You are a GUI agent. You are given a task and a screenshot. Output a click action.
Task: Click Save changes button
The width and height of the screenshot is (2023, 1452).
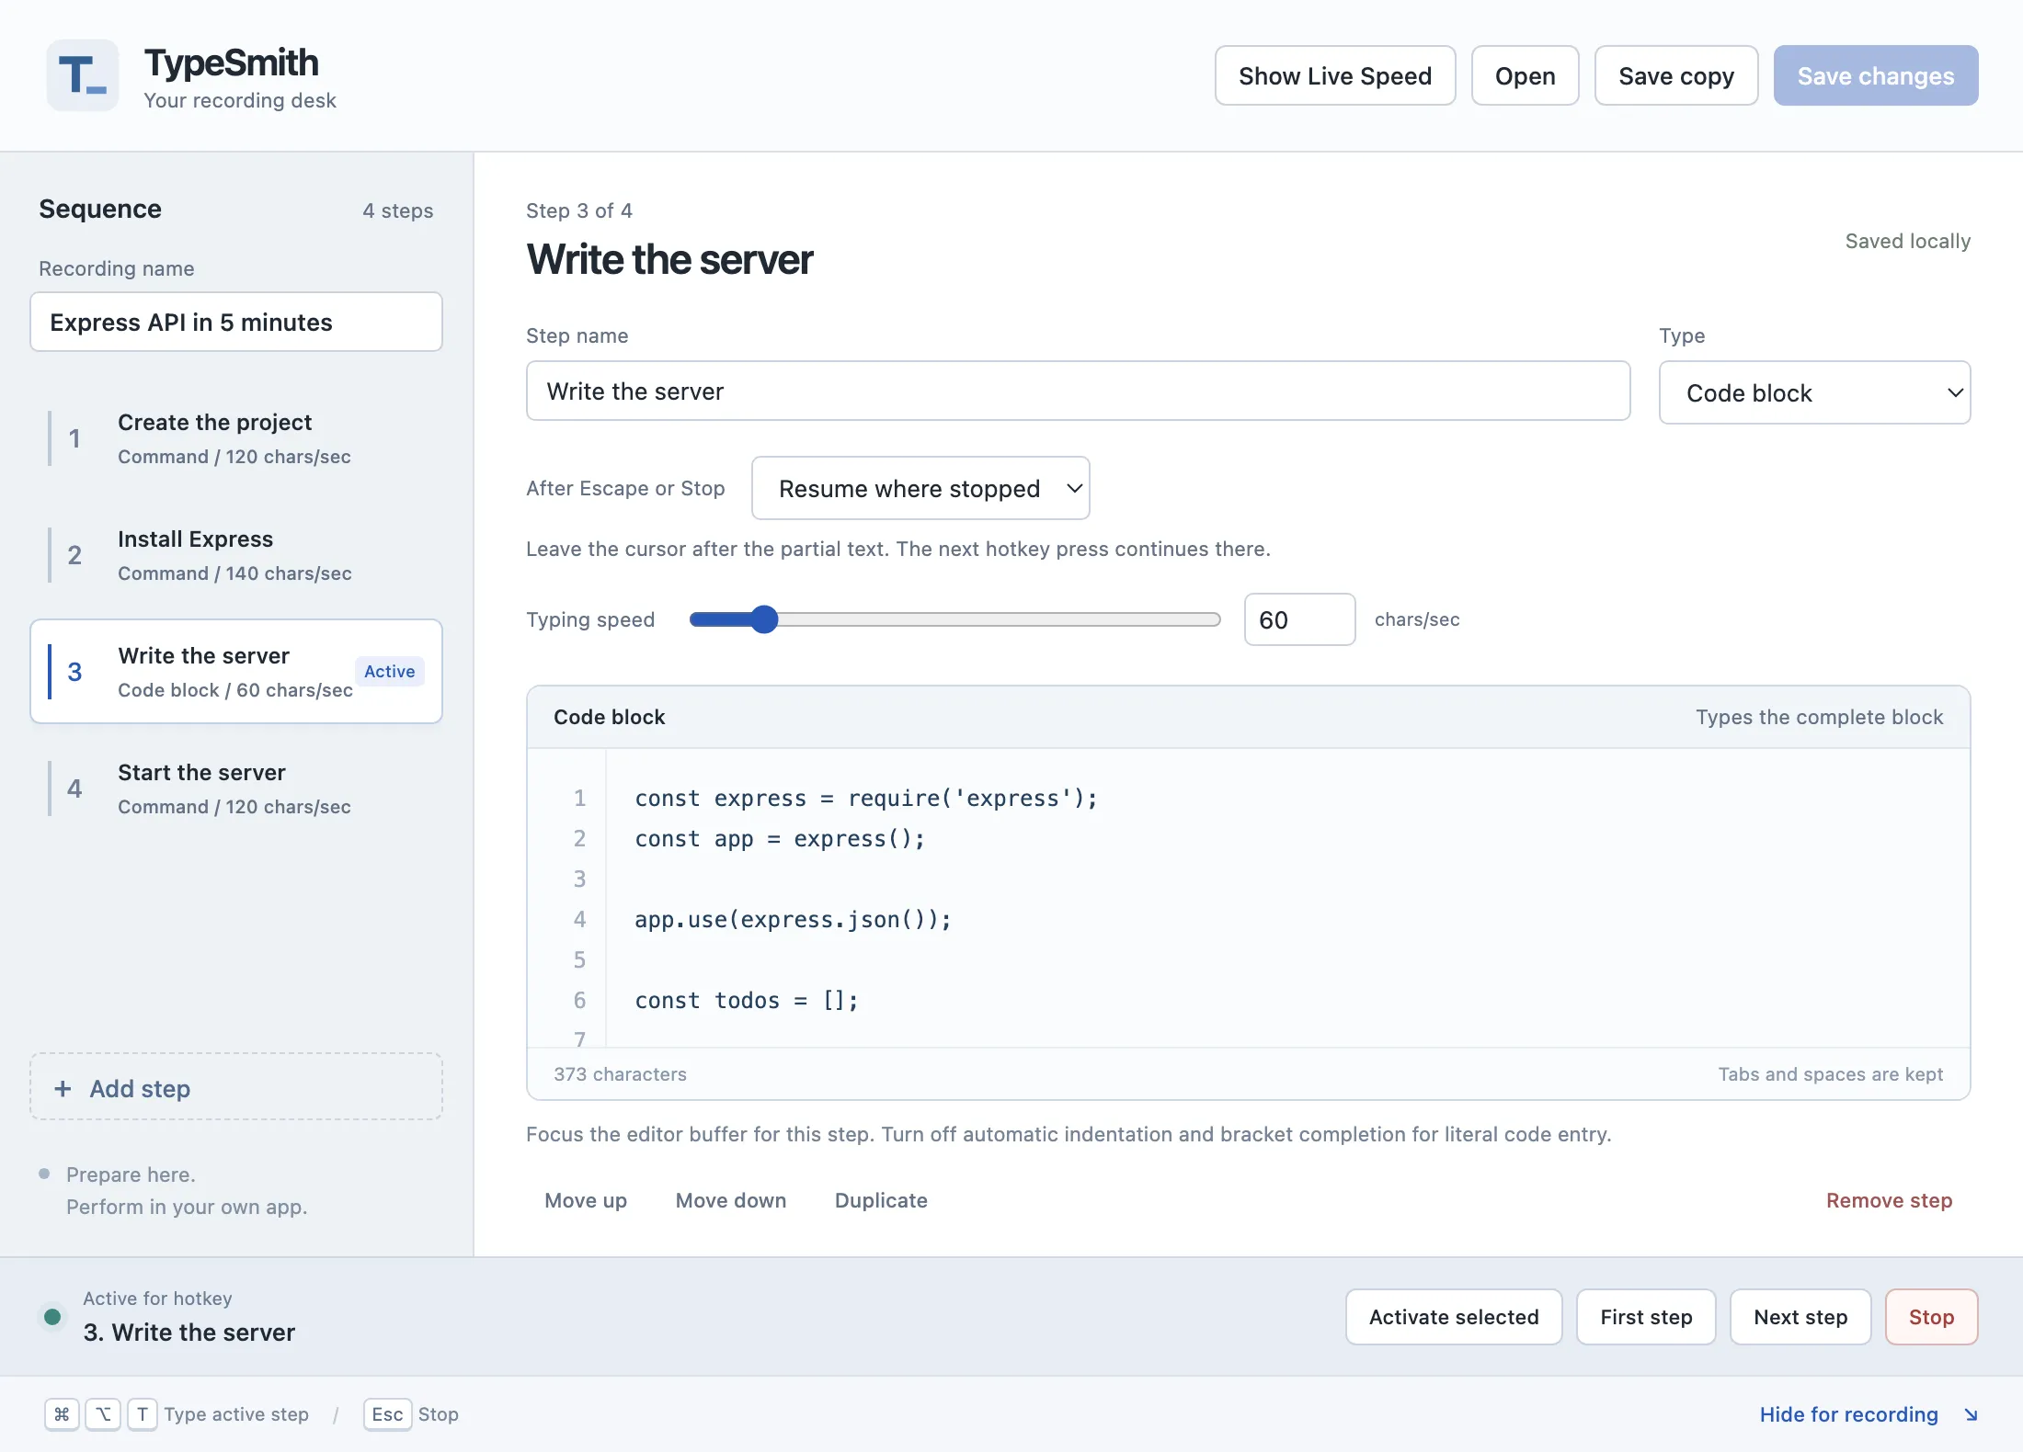pyautogui.click(x=1876, y=75)
